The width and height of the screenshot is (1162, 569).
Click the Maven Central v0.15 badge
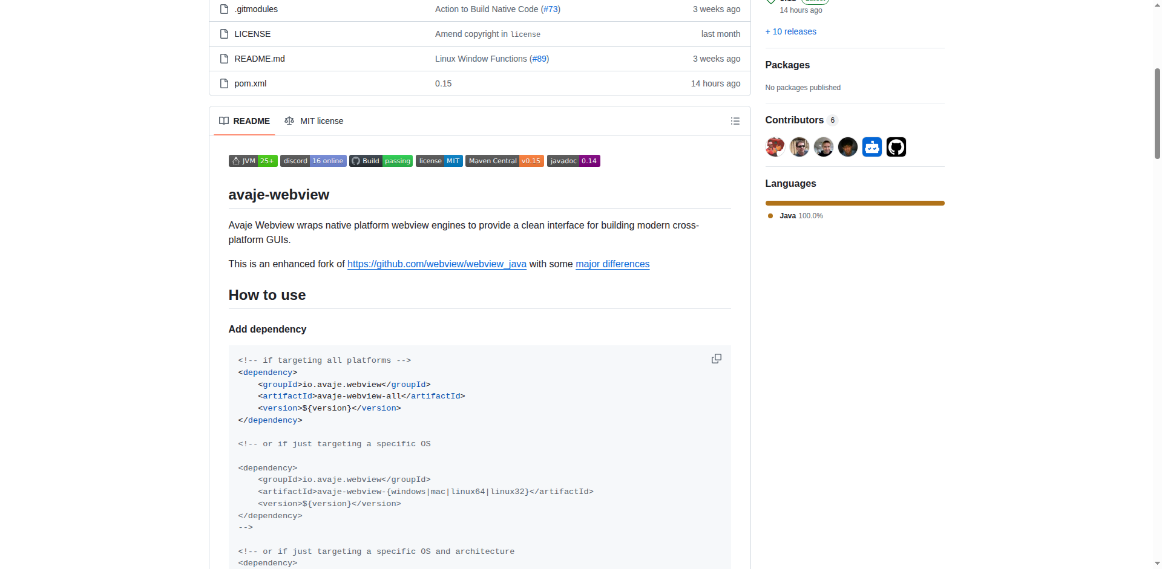tap(504, 160)
